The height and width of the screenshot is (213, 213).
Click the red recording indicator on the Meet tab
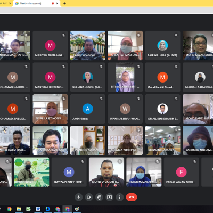(x=53, y=3)
